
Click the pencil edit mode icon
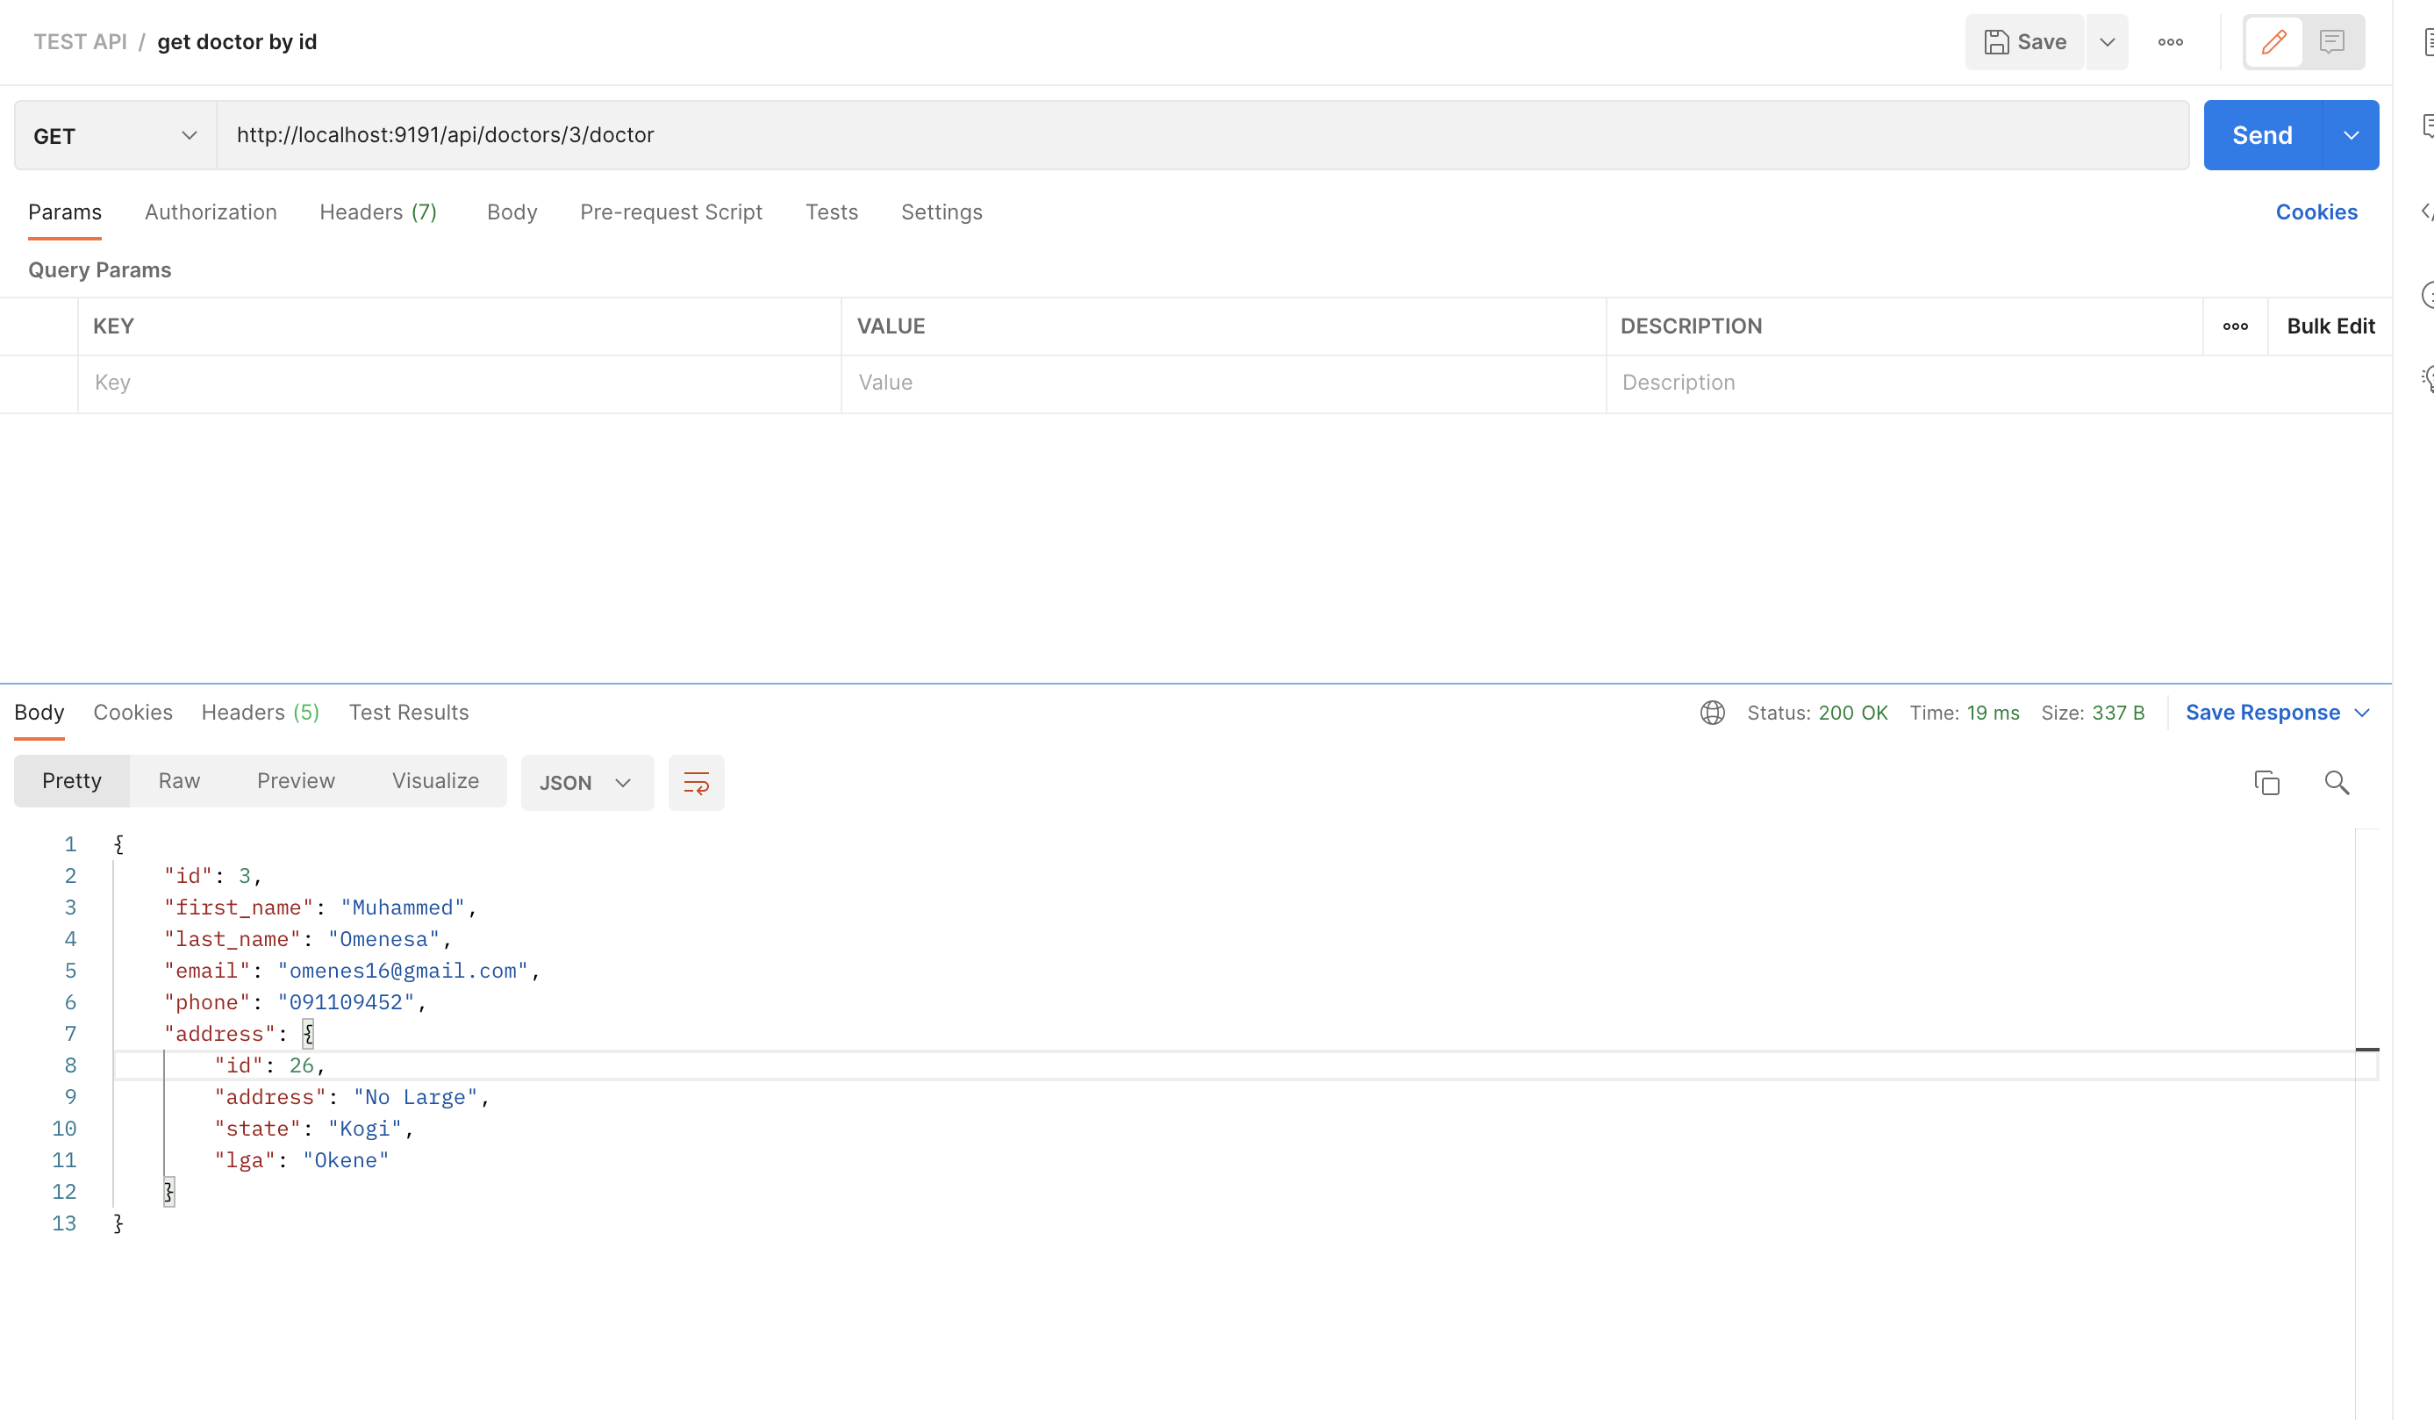[x=2273, y=41]
